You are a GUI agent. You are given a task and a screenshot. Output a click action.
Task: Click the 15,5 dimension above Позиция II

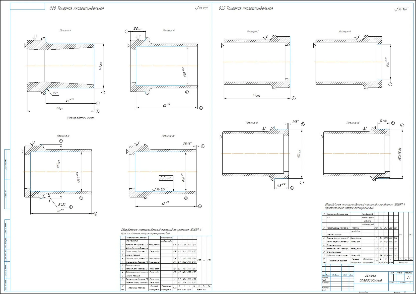point(137,29)
